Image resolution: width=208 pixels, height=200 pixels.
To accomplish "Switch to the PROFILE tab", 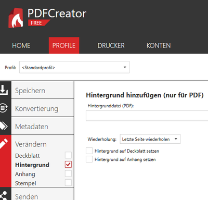I will [x=64, y=45].
